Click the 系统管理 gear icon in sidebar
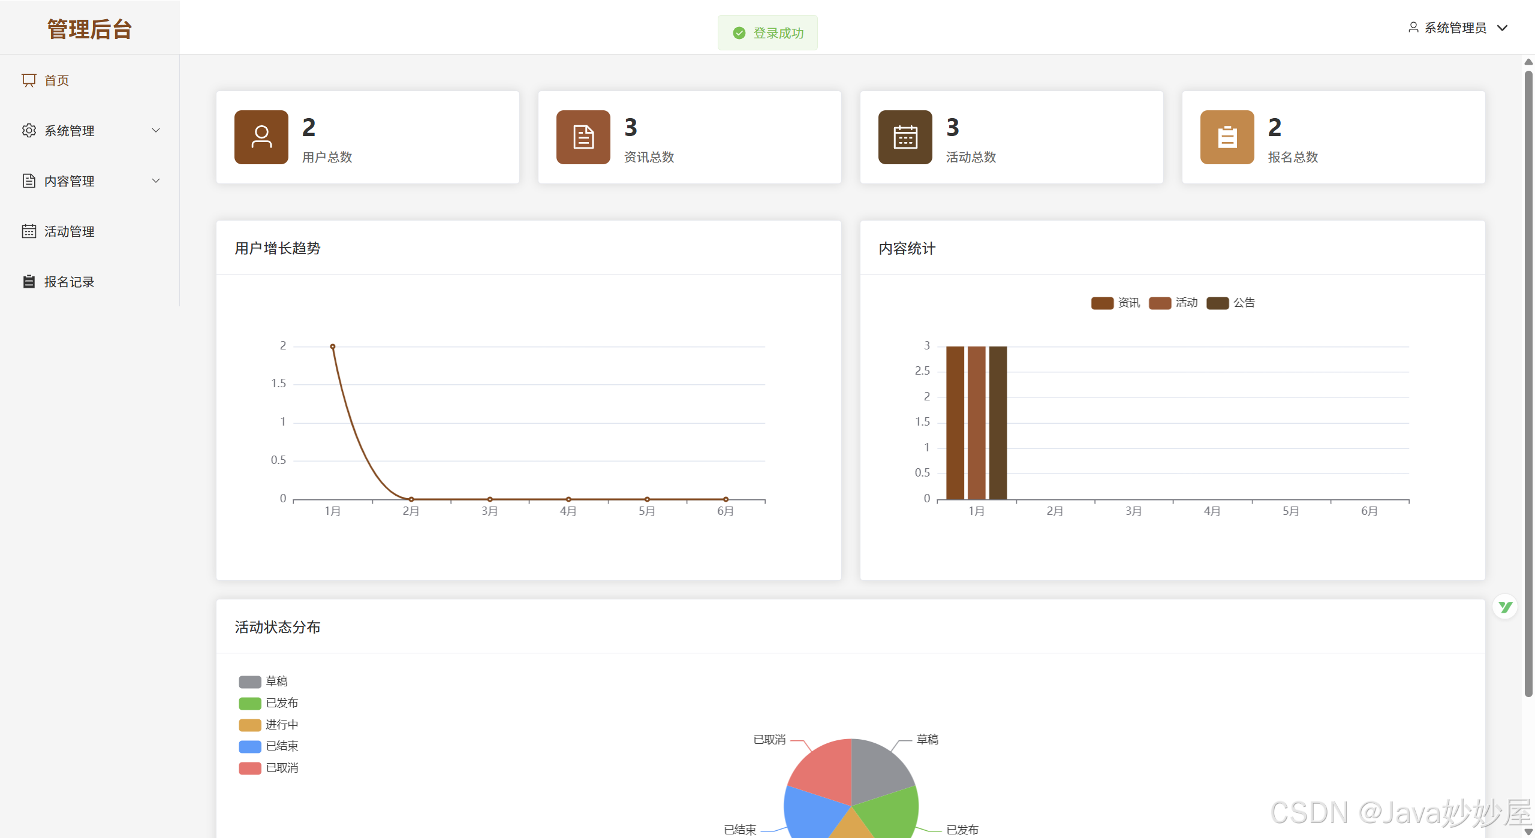The height and width of the screenshot is (838, 1535). [x=29, y=131]
